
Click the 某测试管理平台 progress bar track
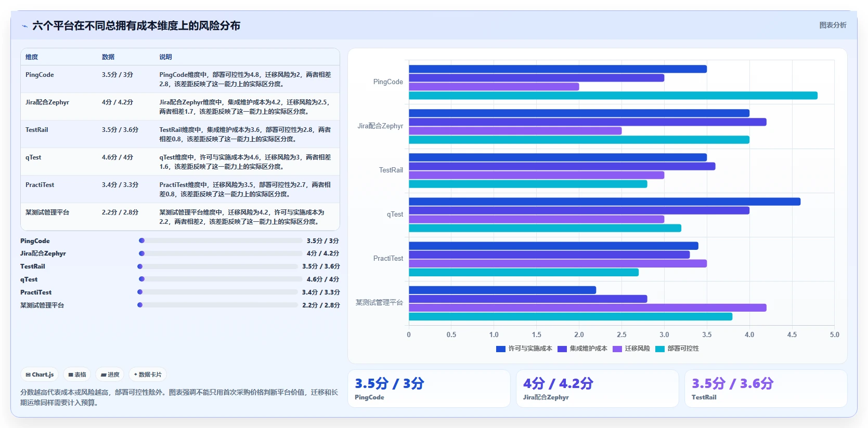coord(218,305)
